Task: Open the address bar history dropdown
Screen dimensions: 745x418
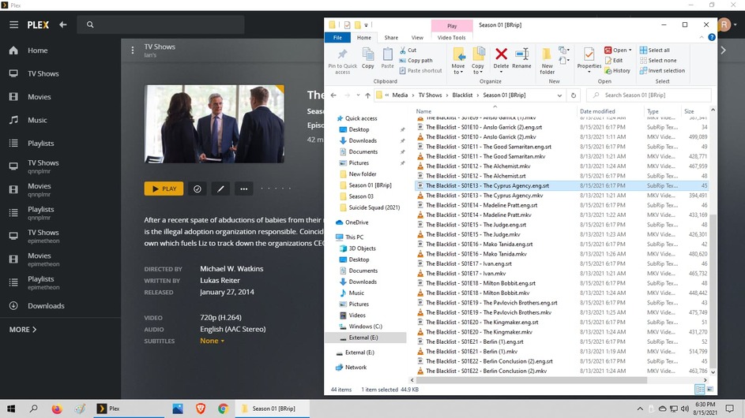Action: [559, 95]
